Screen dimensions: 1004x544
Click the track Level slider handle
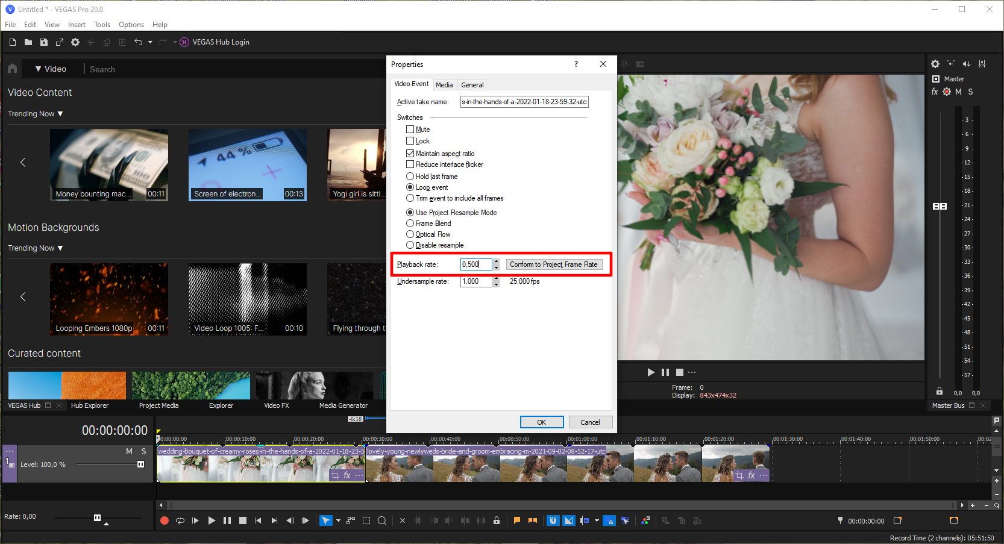pos(140,464)
